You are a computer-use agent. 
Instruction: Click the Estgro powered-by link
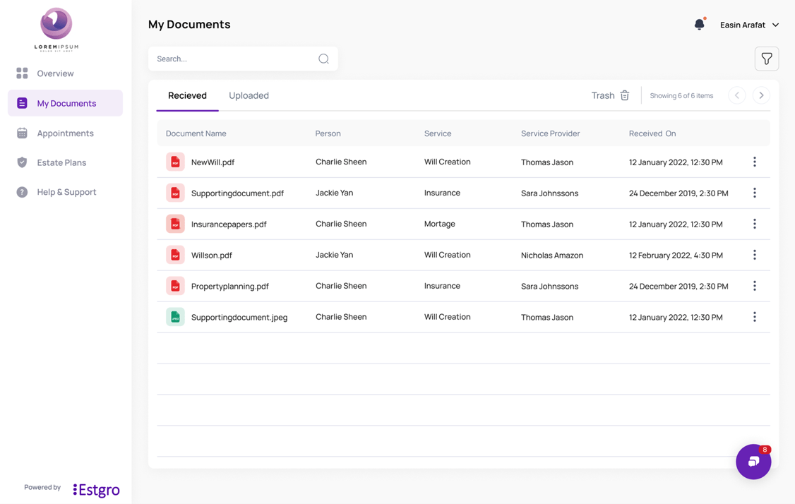click(x=96, y=489)
